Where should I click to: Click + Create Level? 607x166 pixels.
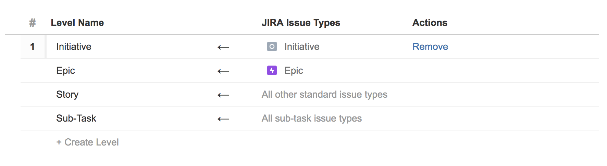tap(87, 142)
